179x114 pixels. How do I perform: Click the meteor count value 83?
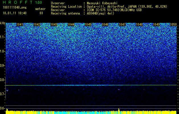click(x=41, y=13)
